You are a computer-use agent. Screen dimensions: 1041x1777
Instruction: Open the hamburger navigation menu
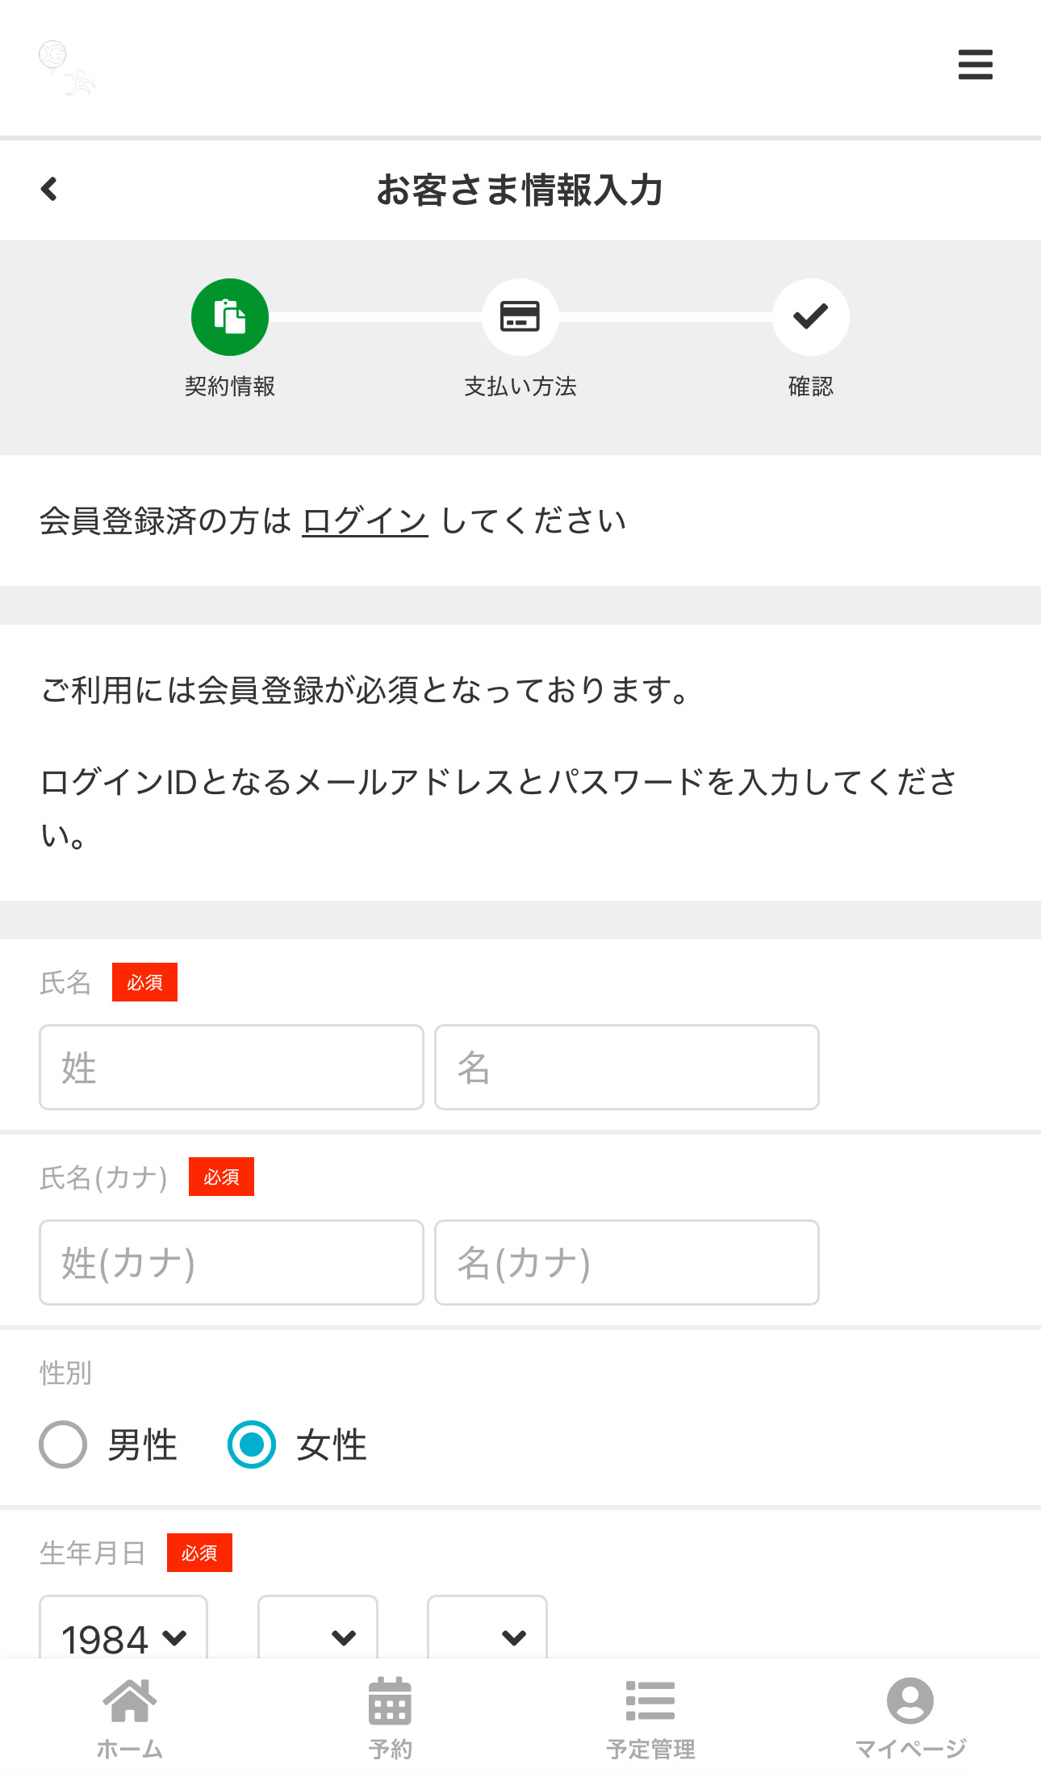pyautogui.click(x=975, y=65)
